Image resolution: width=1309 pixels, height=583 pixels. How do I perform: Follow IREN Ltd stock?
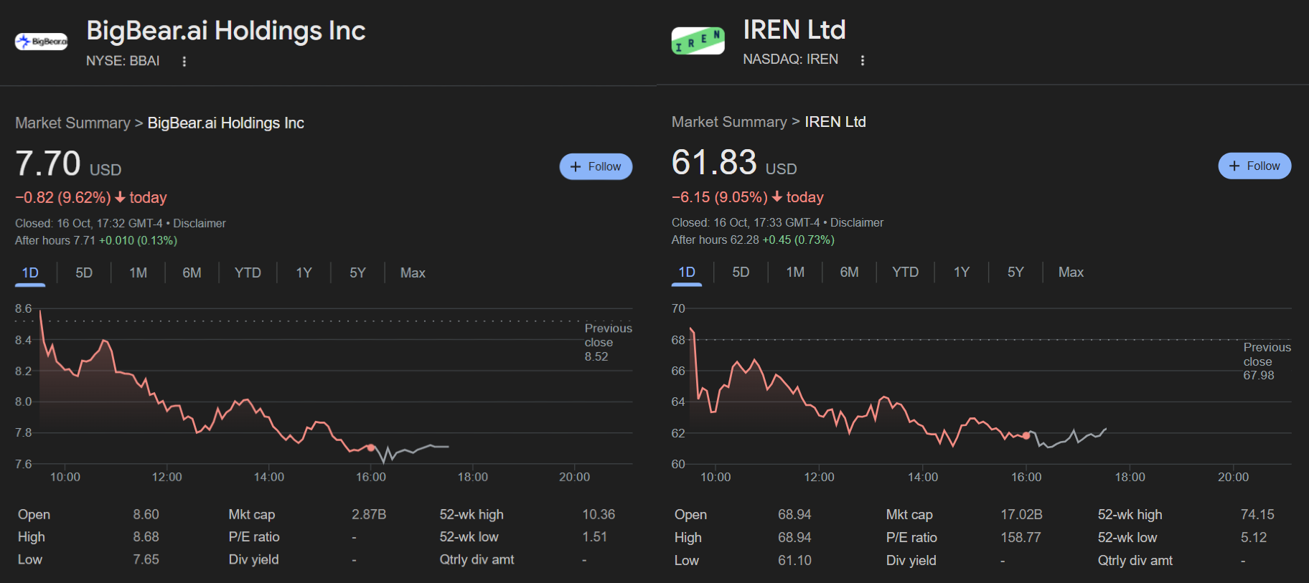[x=1254, y=166]
